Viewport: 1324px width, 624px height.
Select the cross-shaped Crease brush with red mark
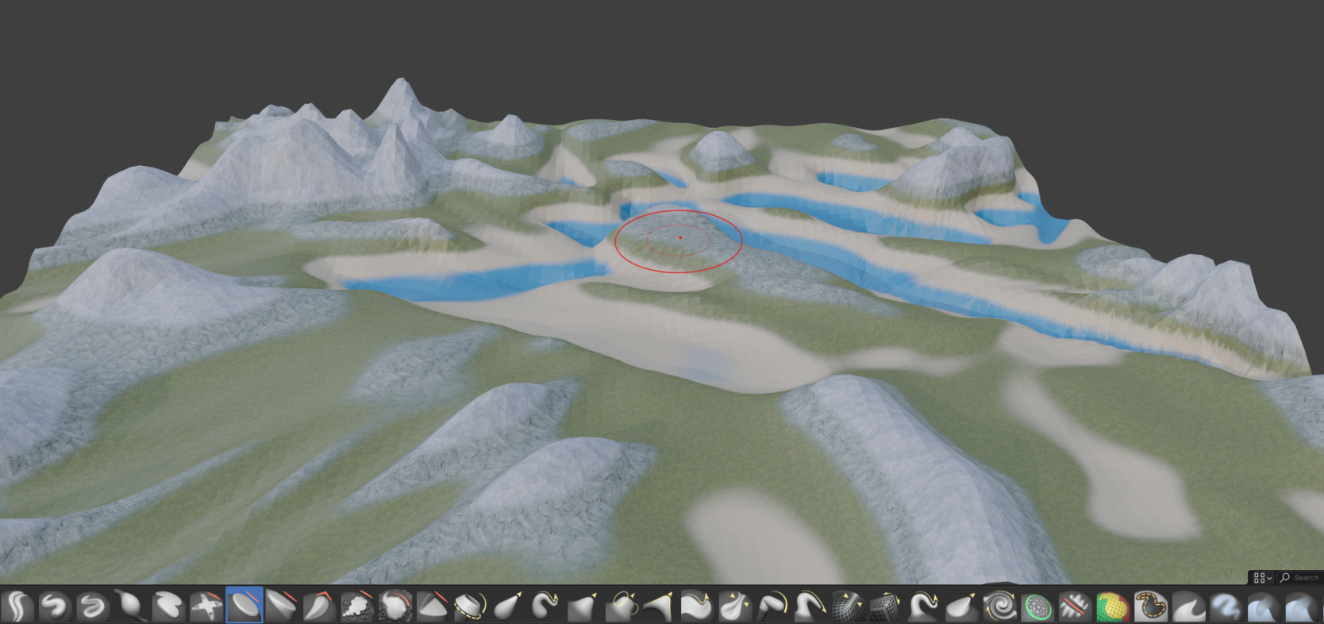tap(206, 606)
